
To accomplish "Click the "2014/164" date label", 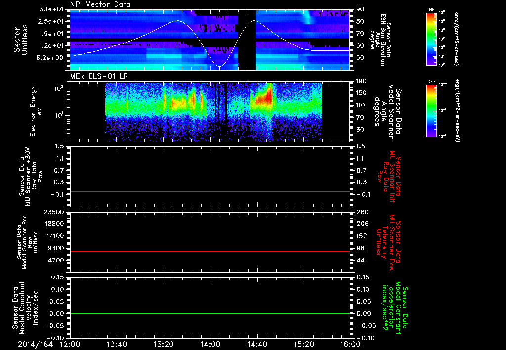I will (x=36, y=344).
